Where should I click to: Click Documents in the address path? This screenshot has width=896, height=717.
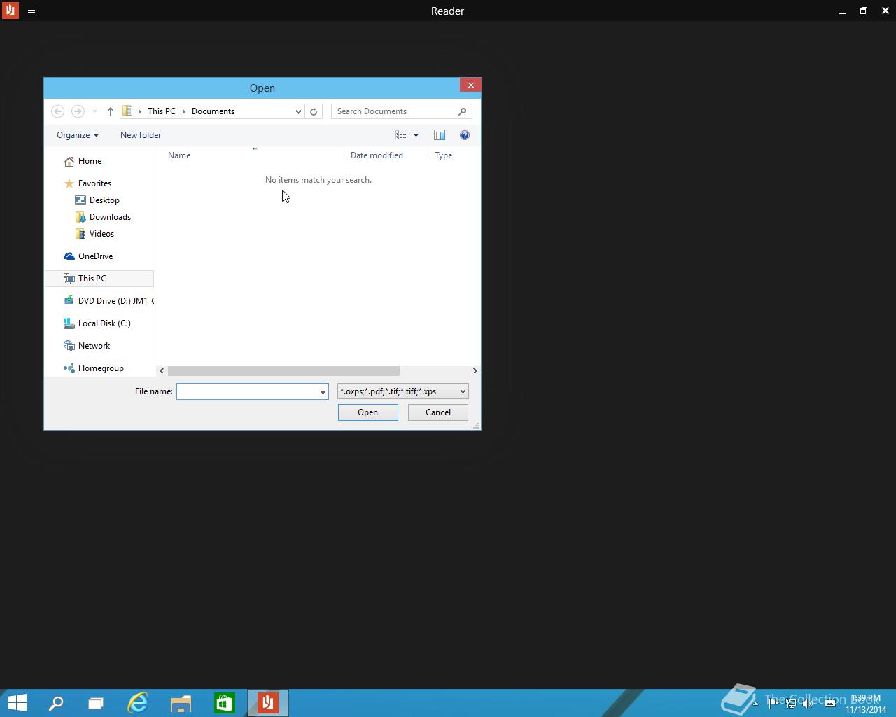213,111
